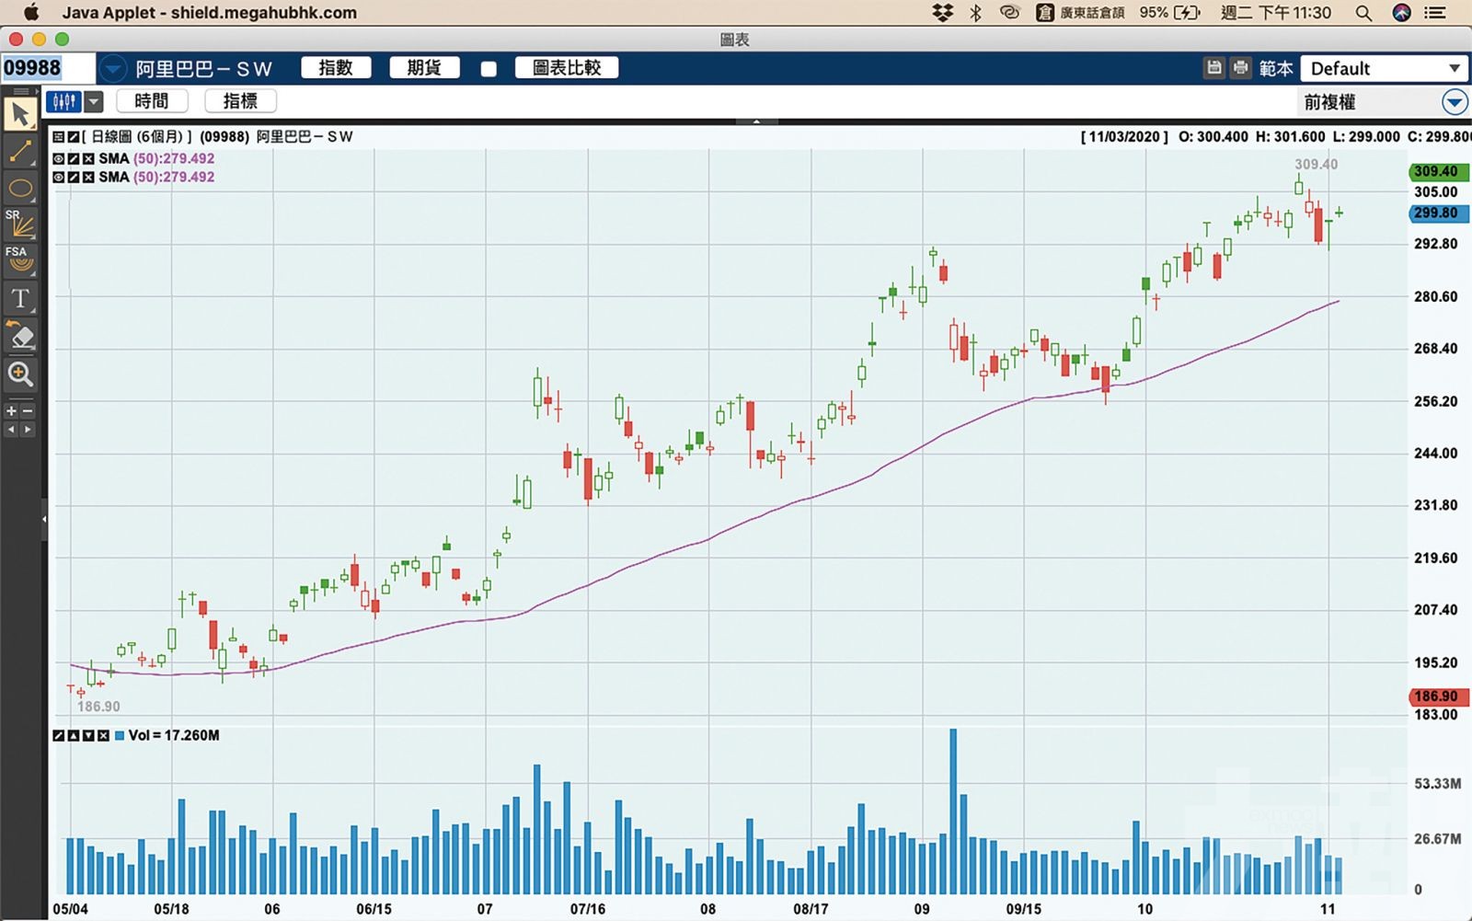Open the Default template dropdown

coord(1385,68)
